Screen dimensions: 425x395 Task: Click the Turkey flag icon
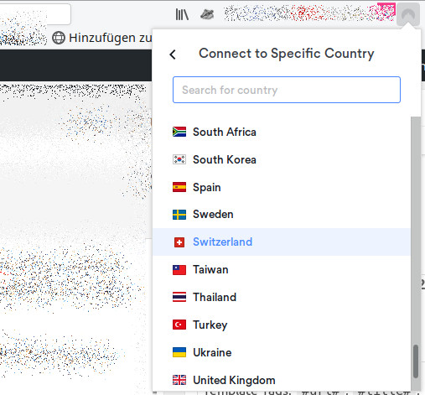coord(179,325)
